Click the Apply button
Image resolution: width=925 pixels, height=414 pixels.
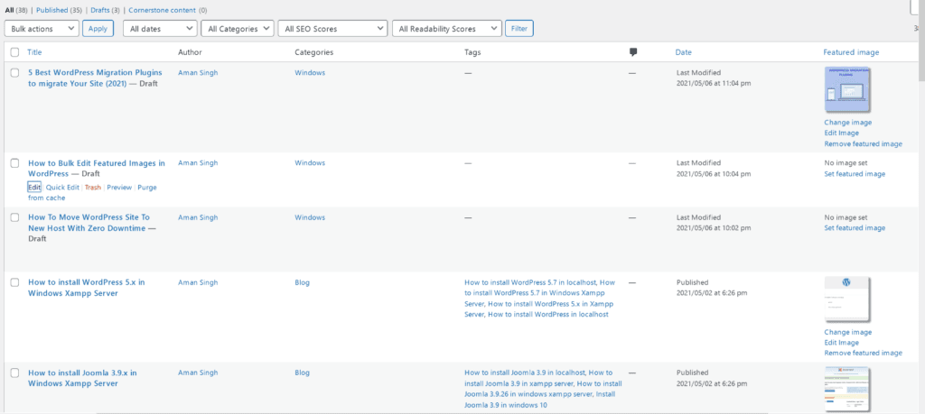98,28
